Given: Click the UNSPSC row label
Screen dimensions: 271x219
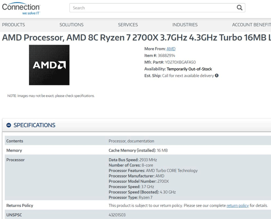Looking at the screenshot, I should [14, 215].
